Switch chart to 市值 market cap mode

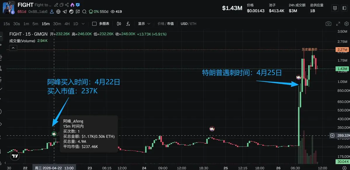click(170, 24)
